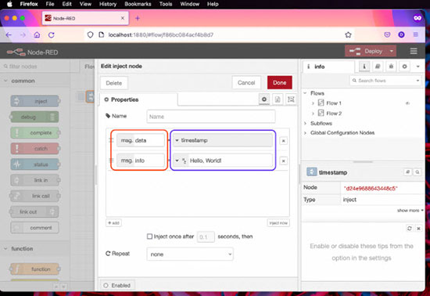This screenshot has height=296, width=430.
Task: Open the sidebar tabs dropdown arrow
Action: 417,67
